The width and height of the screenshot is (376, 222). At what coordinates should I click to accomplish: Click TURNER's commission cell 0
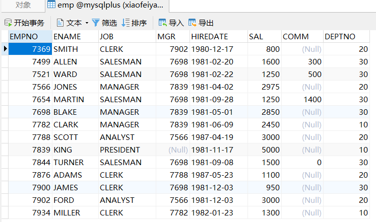(x=302, y=162)
